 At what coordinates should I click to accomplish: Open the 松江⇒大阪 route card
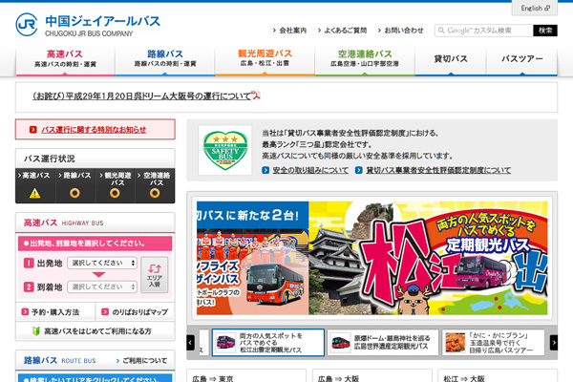[498, 375]
